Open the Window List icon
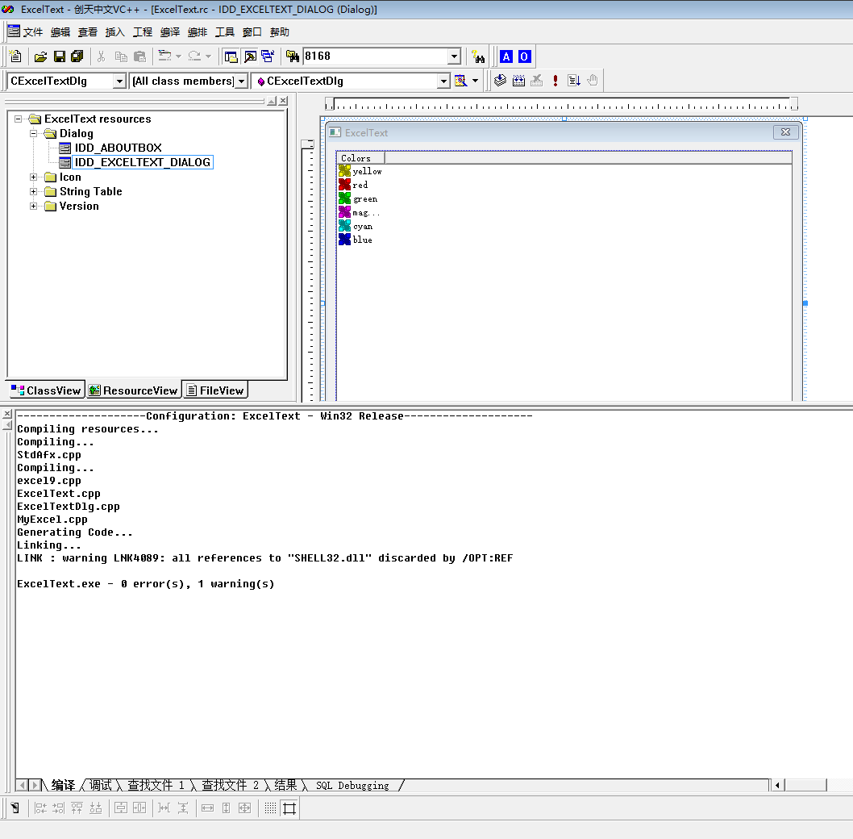 [x=268, y=56]
